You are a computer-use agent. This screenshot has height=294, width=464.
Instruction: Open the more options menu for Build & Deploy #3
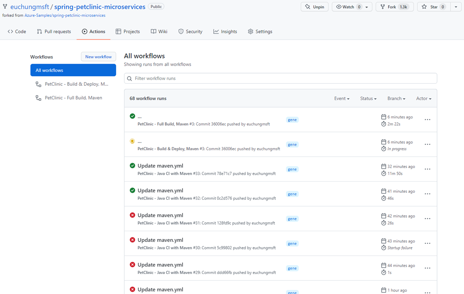point(427,144)
